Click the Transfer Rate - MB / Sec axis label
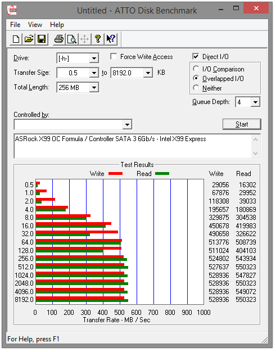Viewport: 276px width, 352px height. click(x=116, y=320)
